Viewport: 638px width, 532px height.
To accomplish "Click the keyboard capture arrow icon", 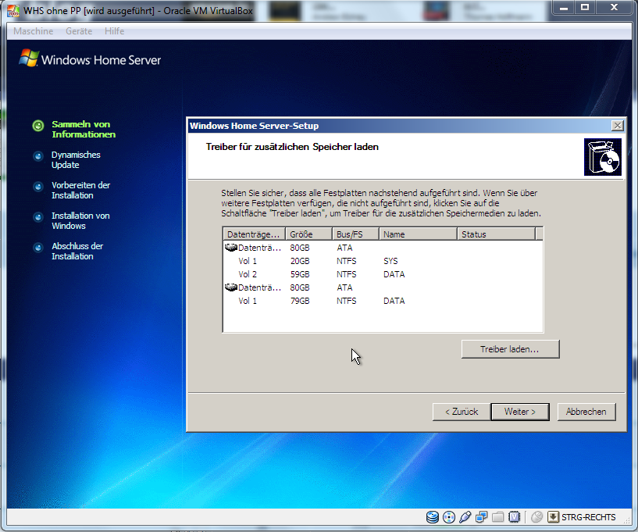I will [x=553, y=517].
